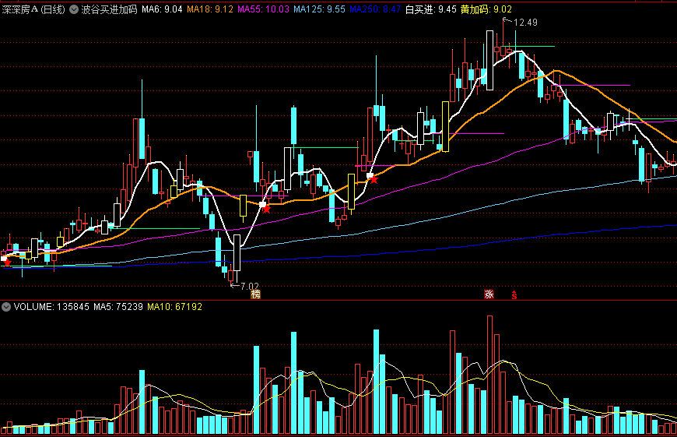Click the 白买进: 9.45 label
Image resolution: width=677 pixels, height=437 pixels.
[x=430, y=9]
